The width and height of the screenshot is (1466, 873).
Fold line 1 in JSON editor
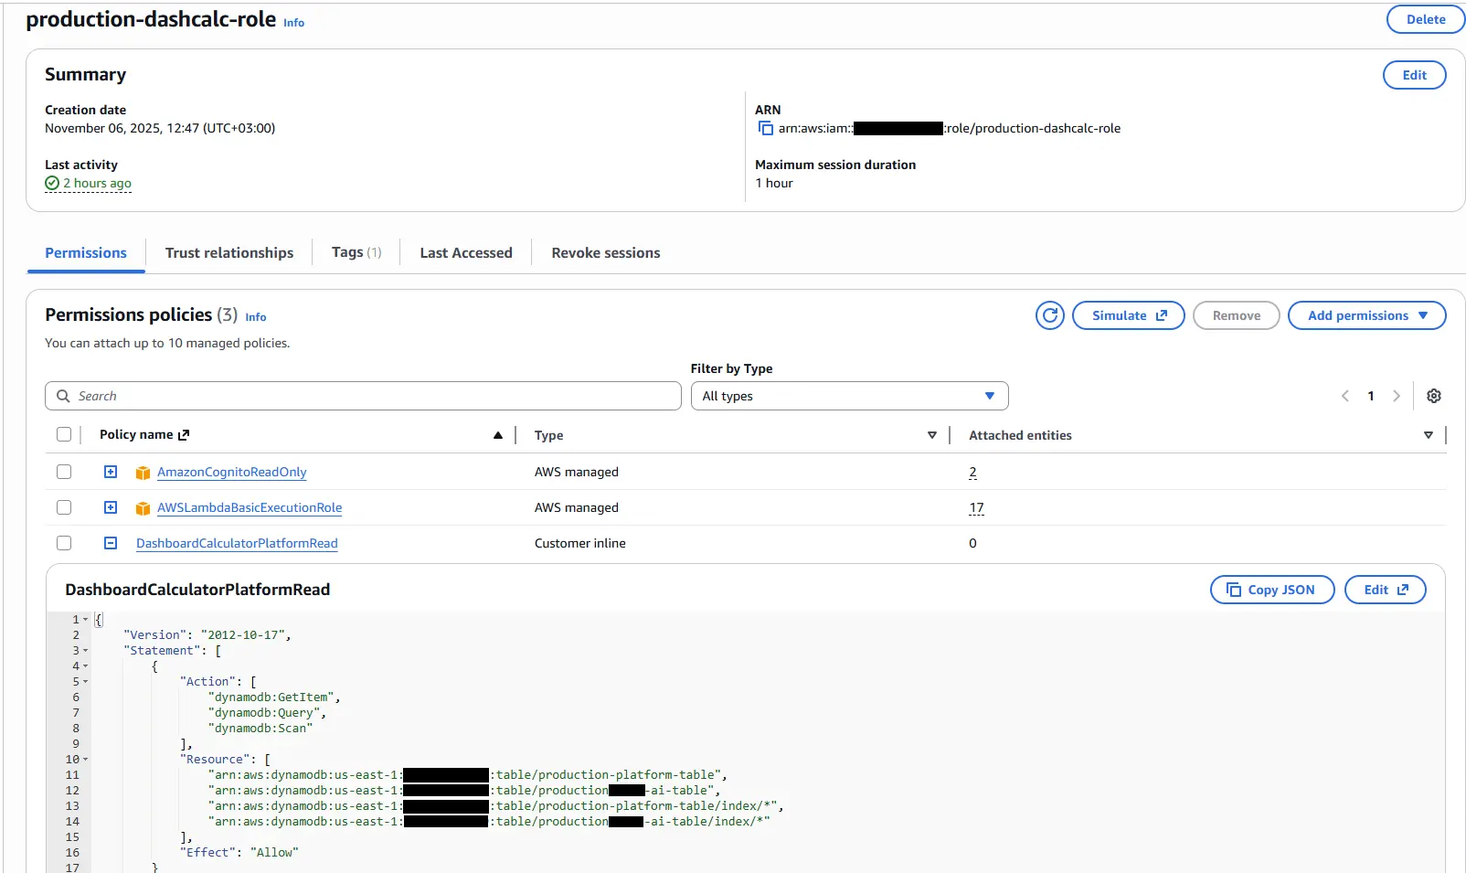tap(86, 620)
